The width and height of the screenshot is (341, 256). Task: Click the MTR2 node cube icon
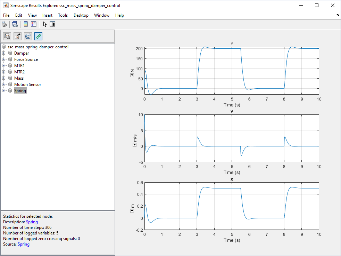coord(10,72)
